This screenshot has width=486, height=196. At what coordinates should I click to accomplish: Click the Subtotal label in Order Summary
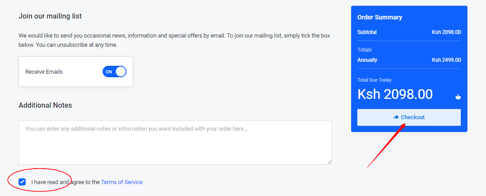click(x=367, y=32)
